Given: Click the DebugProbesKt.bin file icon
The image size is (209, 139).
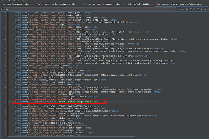Looking at the screenshot, I should click(128, 4).
